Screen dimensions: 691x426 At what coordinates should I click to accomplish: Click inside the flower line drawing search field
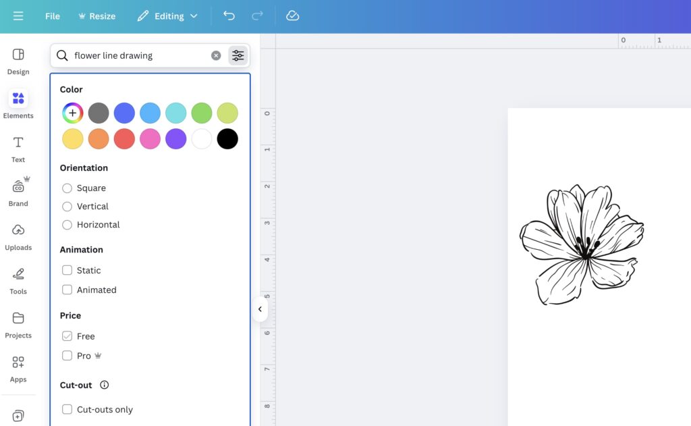135,55
